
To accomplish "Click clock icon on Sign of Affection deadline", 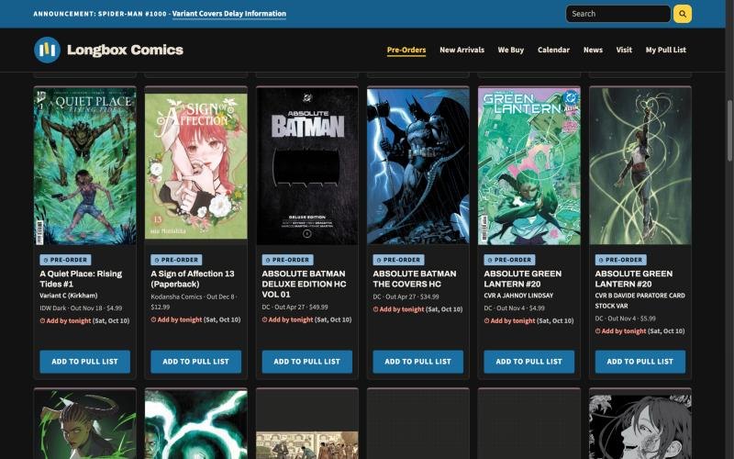I will coord(153,319).
